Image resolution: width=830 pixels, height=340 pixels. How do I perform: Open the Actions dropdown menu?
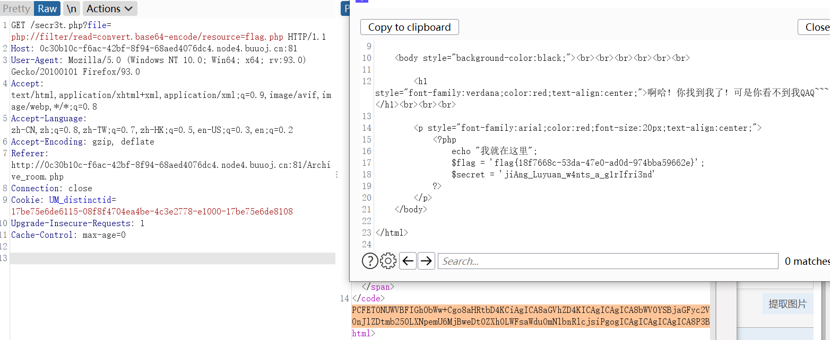pos(110,8)
